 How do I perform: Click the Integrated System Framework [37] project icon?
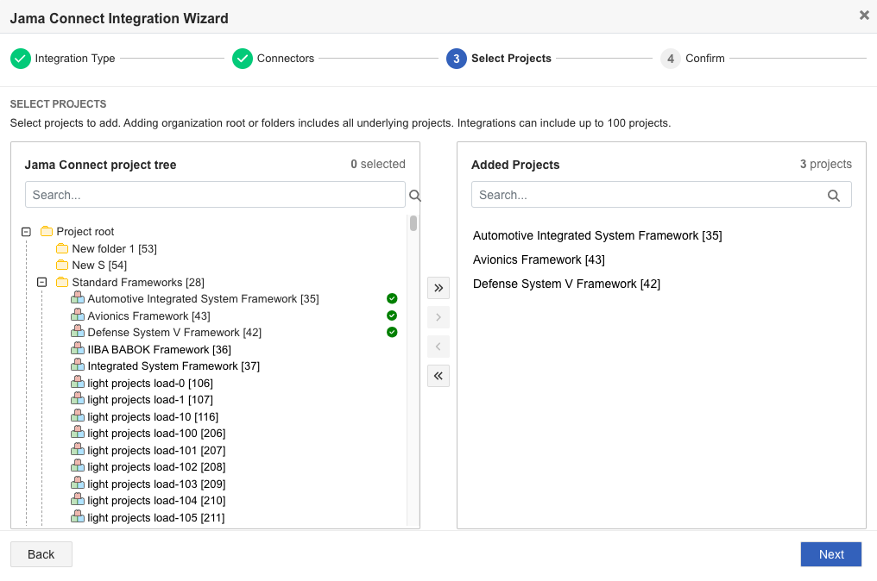click(78, 365)
